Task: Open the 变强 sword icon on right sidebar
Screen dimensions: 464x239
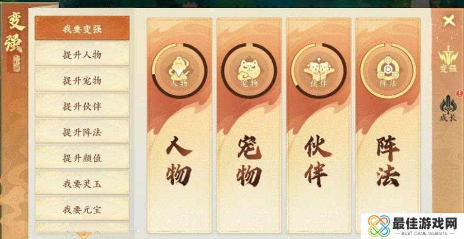Action: point(448,59)
